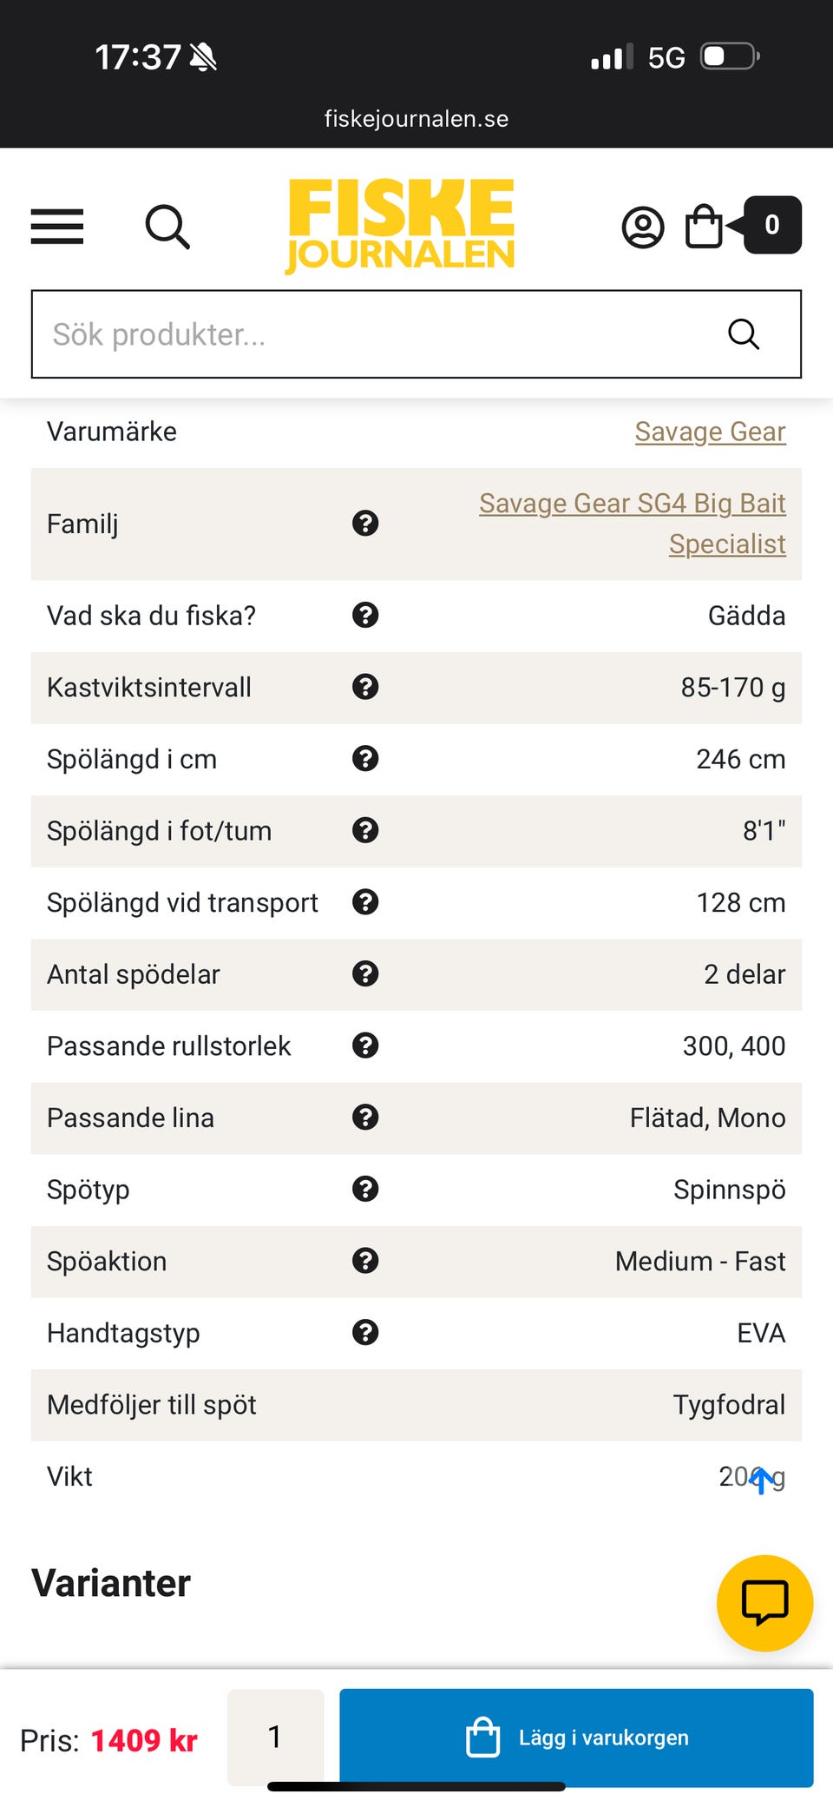The image size is (833, 1807).
Task: Open the shopping bag cart
Action: 704,227
